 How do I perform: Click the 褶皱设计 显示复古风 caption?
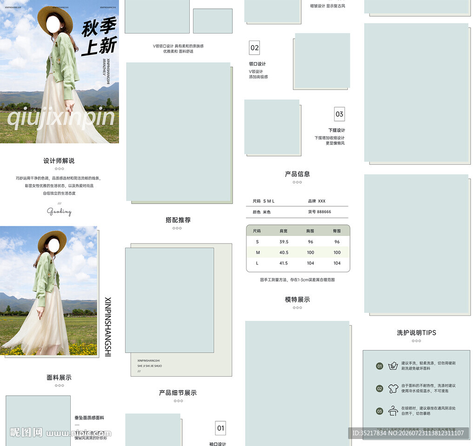[x=327, y=6]
